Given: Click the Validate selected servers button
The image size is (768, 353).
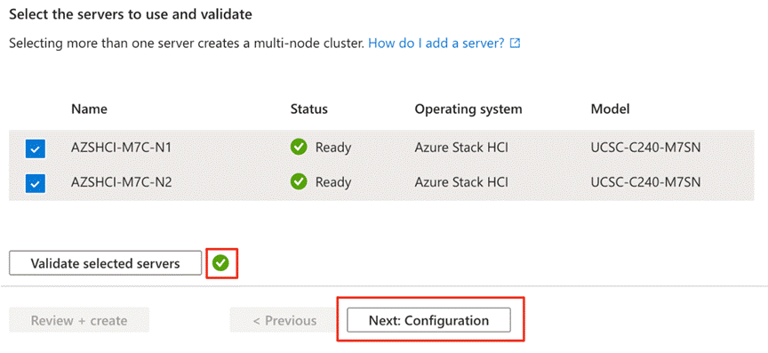Looking at the screenshot, I should [105, 263].
